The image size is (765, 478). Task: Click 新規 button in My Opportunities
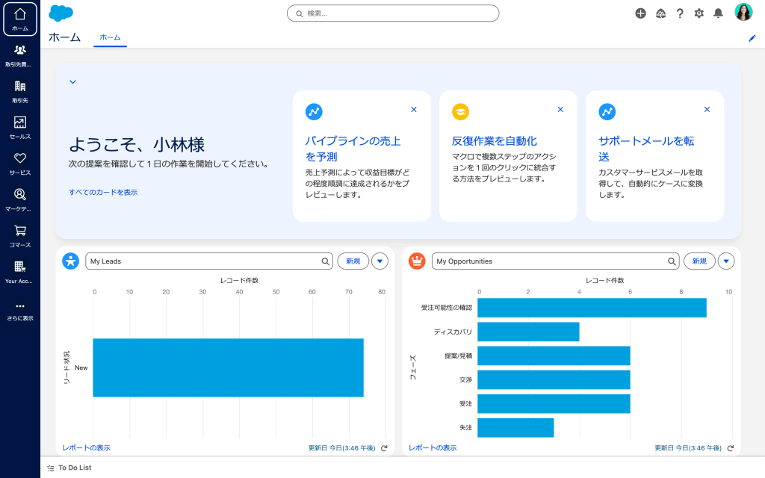[699, 261]
